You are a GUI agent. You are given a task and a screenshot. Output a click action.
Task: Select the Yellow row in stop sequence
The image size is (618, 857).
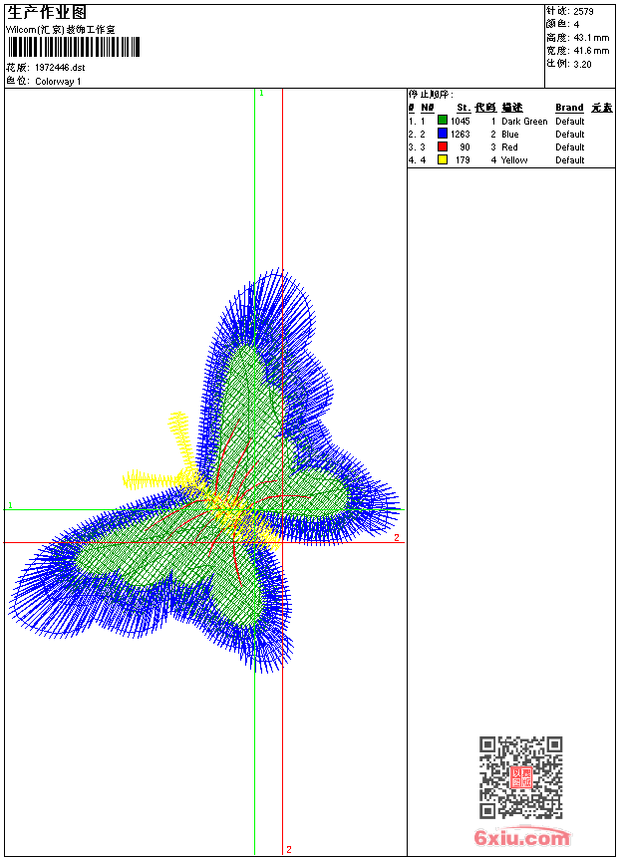(x=510, y=160)
